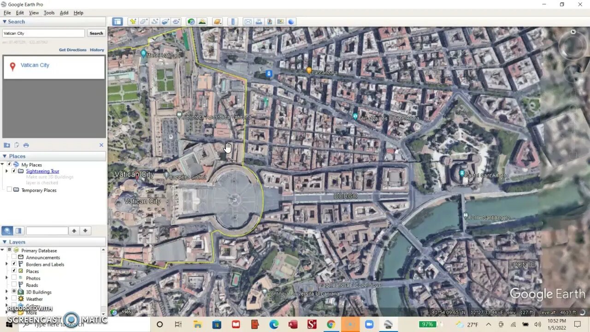
Task: Open the File menu
Action: [7, 13]
